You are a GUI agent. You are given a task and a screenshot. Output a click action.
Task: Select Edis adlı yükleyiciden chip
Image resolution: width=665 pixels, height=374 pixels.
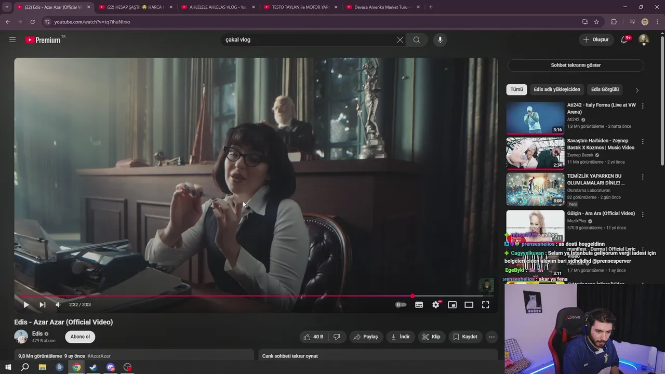(x=557, y=89)
